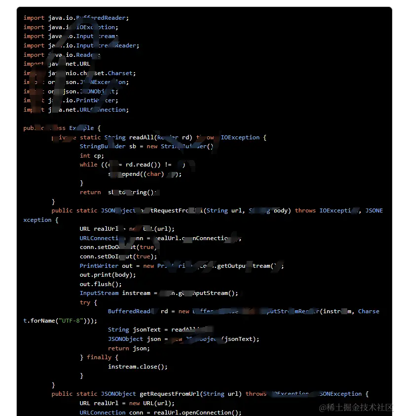Select the "conn.setDoInput(true);" line
The width and height of the screenshot is (397, 416).
point(118,256)
